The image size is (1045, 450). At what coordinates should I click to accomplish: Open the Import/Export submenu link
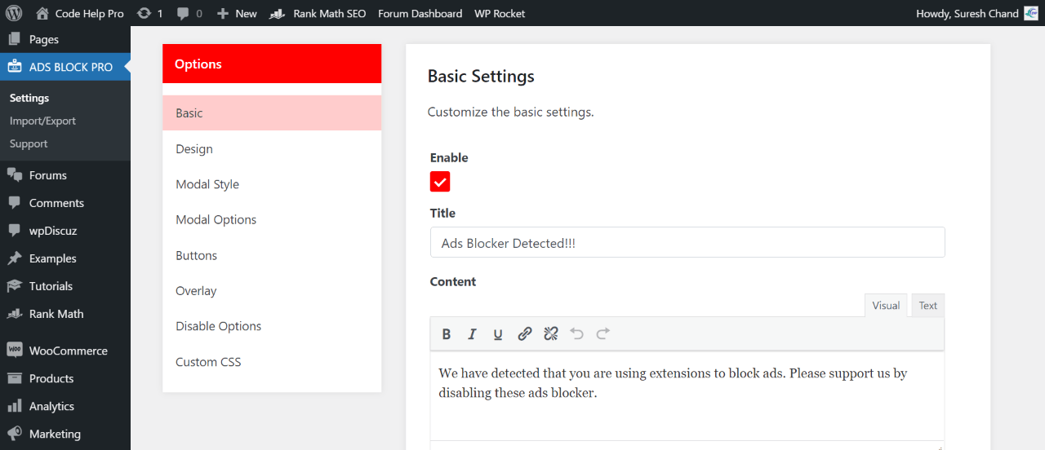click(42, 121)
